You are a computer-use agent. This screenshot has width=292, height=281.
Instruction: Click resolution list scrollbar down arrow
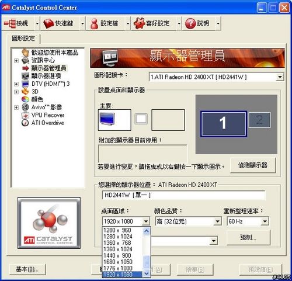coord(147,273)
